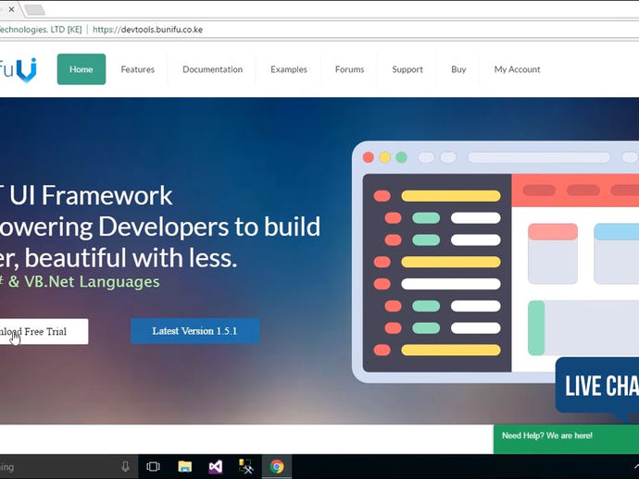Click the Latest Version 1.5.1 button
639x479 pixels.
[194, 331]
